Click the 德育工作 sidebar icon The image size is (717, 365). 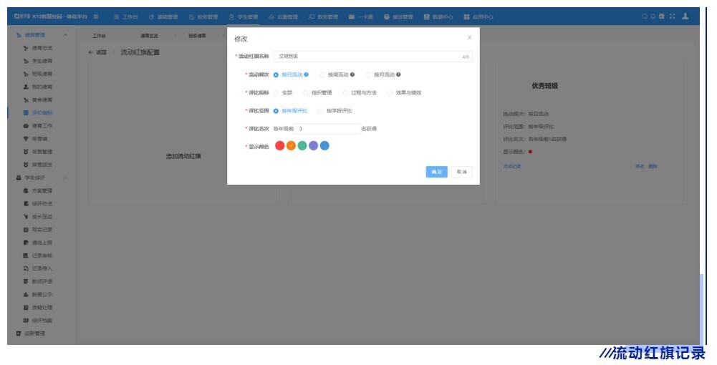pos(26,125)
